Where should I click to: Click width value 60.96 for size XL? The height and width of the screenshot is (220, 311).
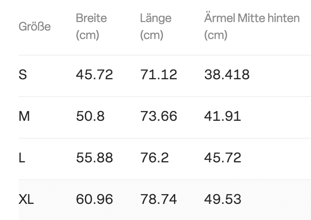pos(94,199)
